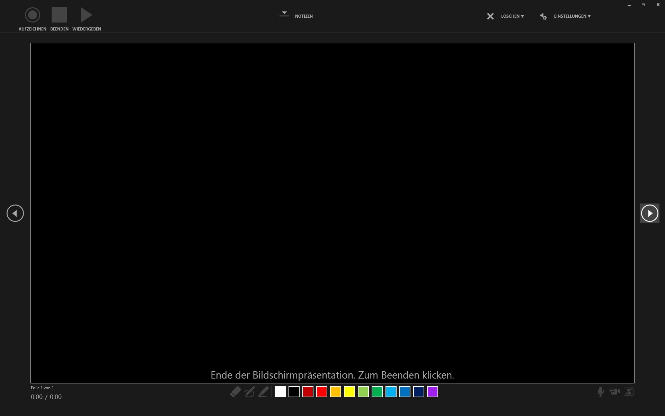The width and height of the screenshot is (665, 416).
Task: Click the end of presentation message
Action: click(332, 375)
